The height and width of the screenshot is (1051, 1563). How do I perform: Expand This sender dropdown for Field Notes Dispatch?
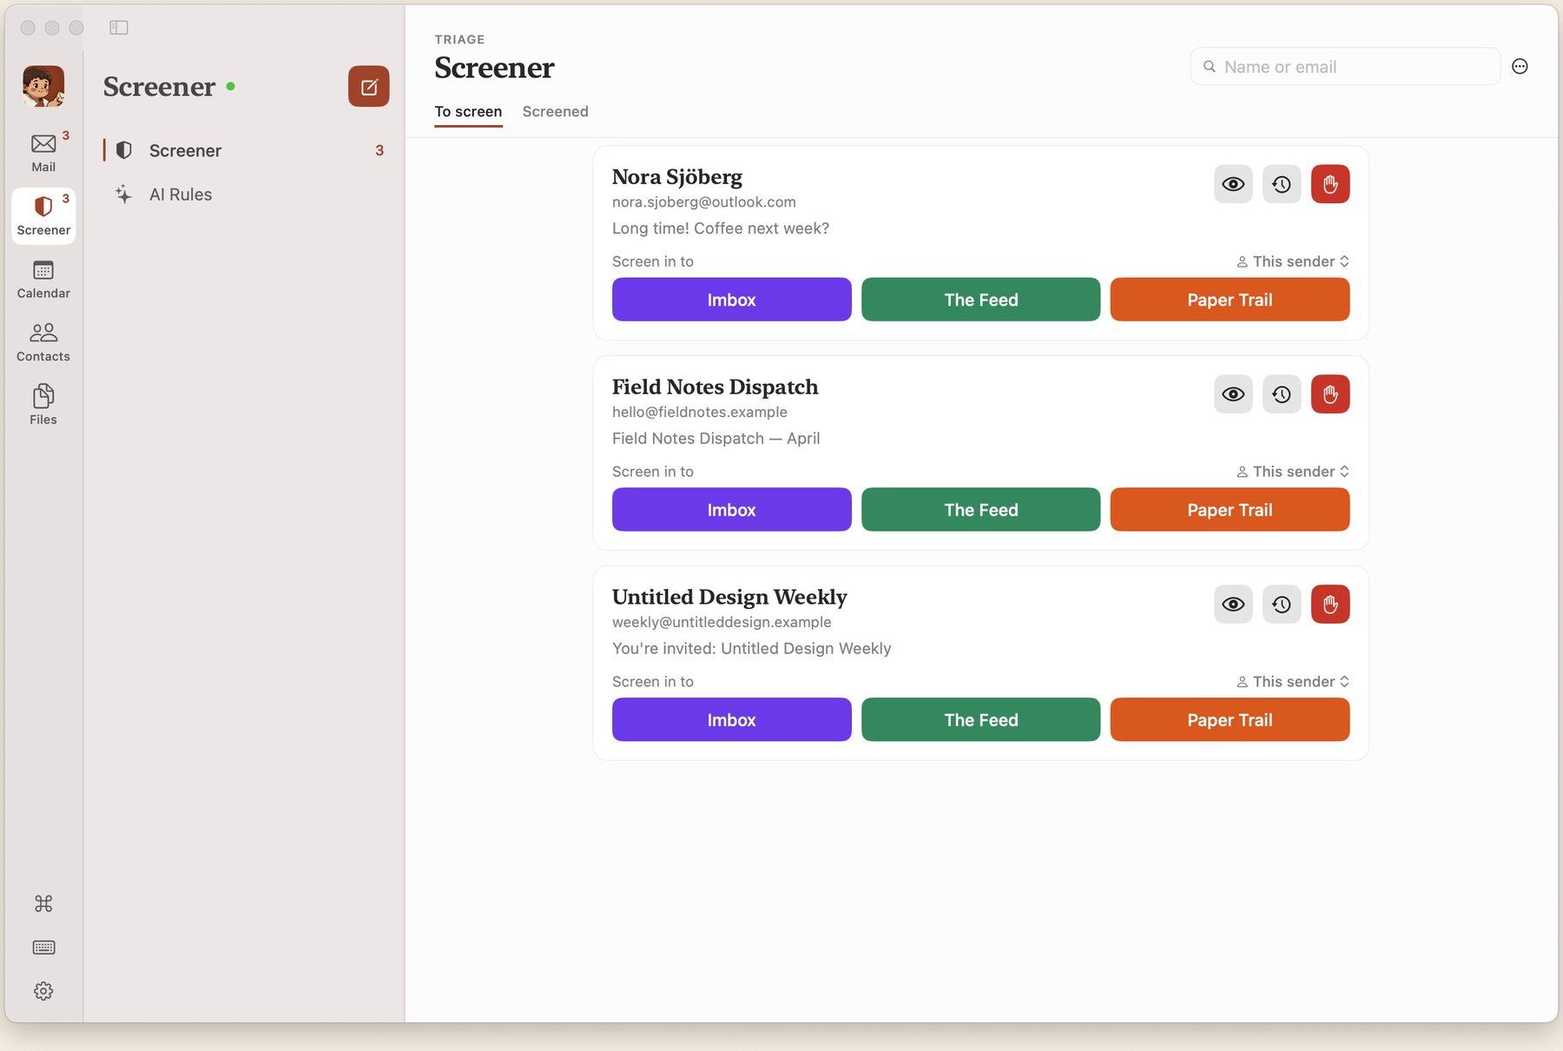(x=1293, y=472)
